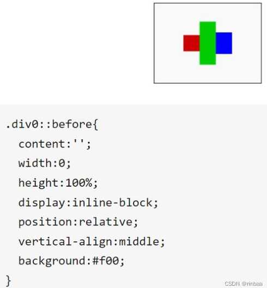Click the red rectangle in the demo box
This screenshot has height=288, width=267.
point(191,43)
